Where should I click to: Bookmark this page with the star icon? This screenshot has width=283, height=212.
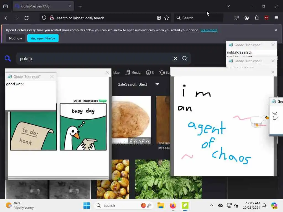(167, 18)
